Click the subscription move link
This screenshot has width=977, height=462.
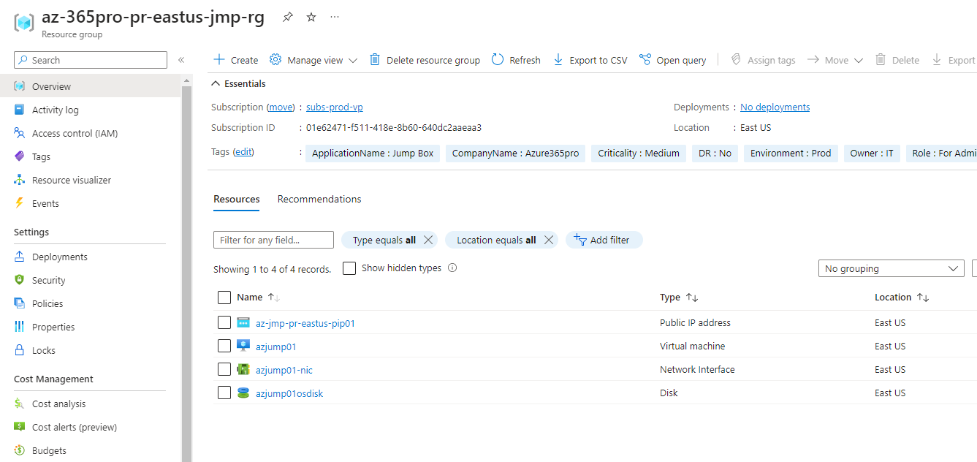pyautogui.click(x=281, y=107)
